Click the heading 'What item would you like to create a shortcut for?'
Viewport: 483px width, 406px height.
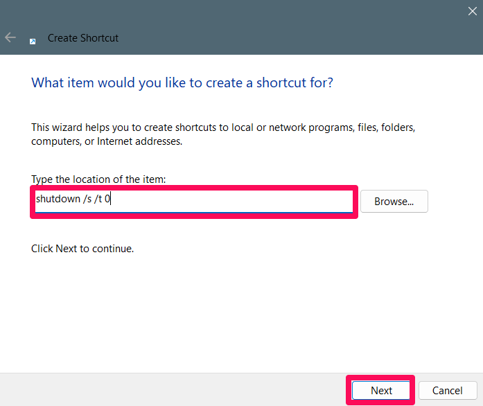tap(182, 83)
